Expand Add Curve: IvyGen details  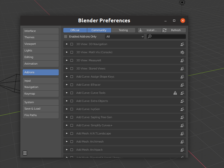coord(67,109)
